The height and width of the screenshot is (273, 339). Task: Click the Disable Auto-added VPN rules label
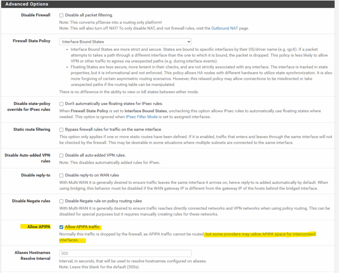click(x=27, y=158)
